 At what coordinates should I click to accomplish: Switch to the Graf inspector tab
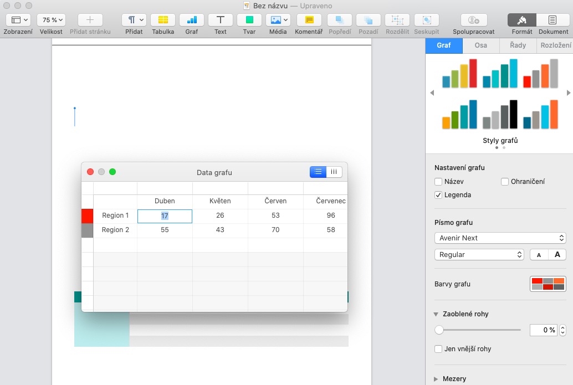click(444, 45)
